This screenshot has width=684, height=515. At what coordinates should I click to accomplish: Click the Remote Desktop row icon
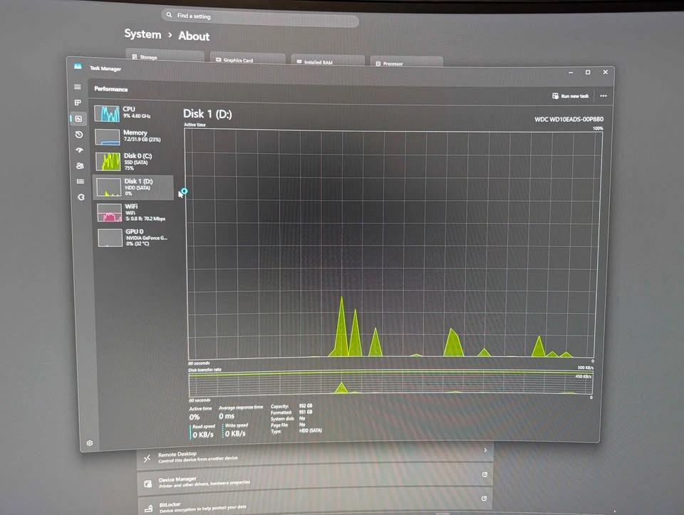pyautogui.click(x=147, y=458)
